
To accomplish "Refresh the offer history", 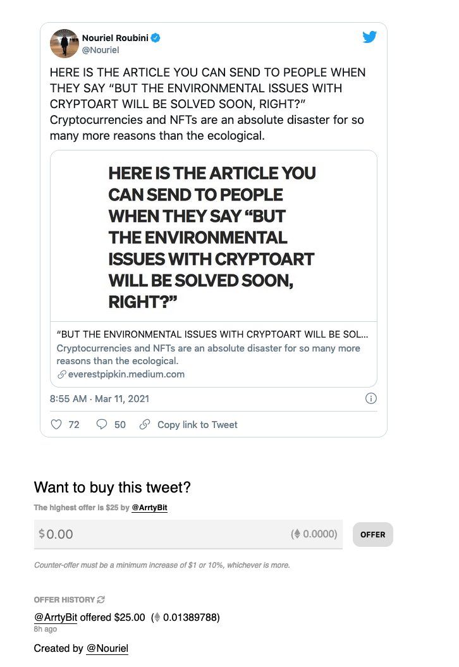I will coord(101,599).
